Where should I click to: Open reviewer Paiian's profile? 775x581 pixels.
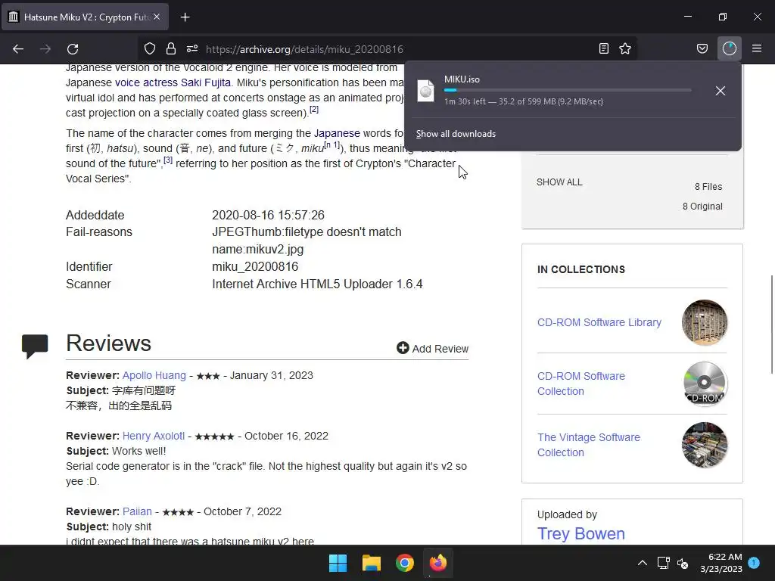click(x=137, y=512)
